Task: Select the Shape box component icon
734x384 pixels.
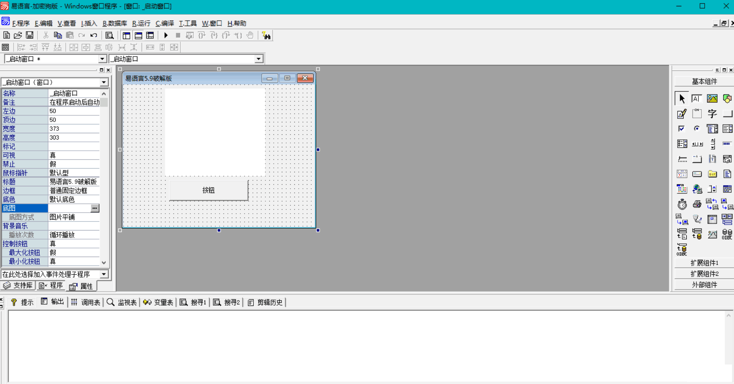Action: pyautogui.click(x=727, y=98)
